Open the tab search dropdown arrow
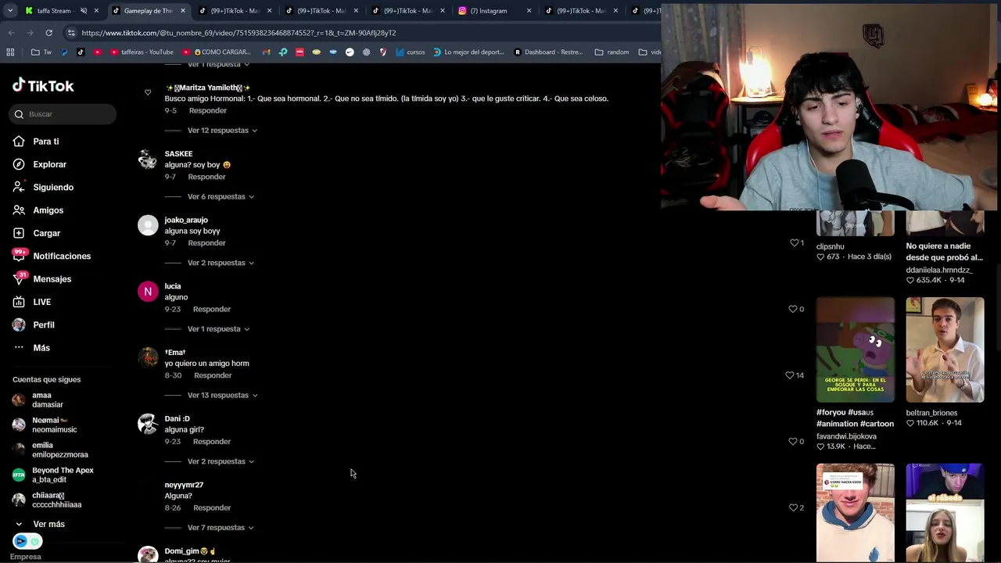The width and height of the screenshot is (1001, 563). (x=9, y=11)
